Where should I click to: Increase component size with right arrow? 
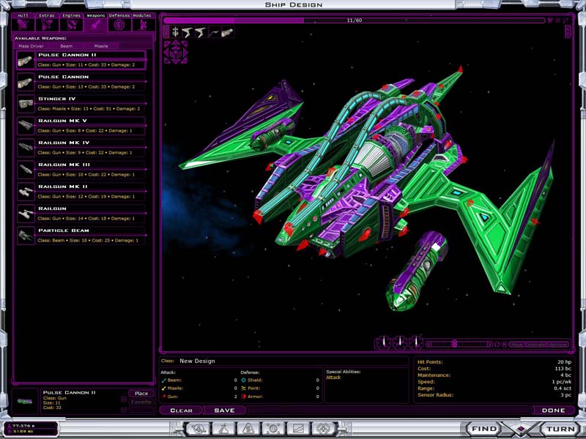pos(489,344)
